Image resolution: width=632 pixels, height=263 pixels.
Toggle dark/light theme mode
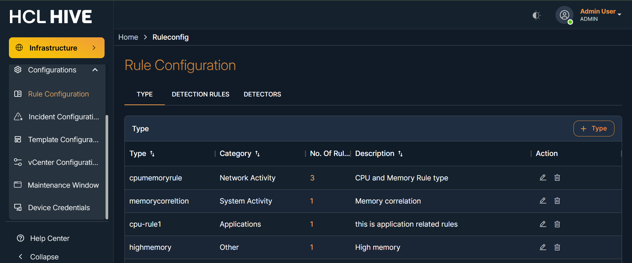click(536, 16)
